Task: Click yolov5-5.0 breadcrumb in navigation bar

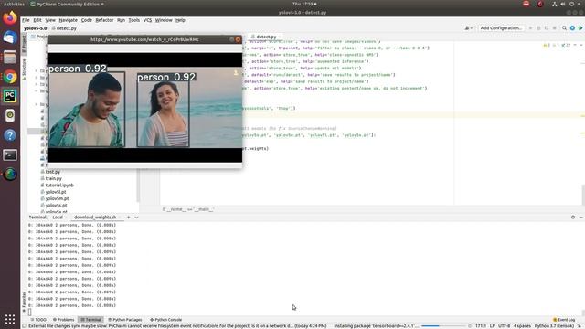Action: pos(35,28)
